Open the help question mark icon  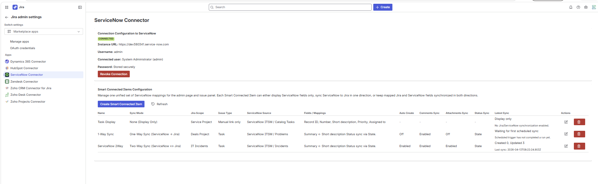(x=578, y=7)
